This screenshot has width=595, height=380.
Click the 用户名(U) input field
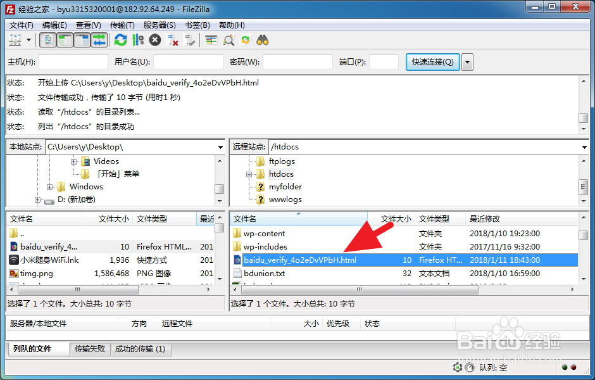coord(188,62)
